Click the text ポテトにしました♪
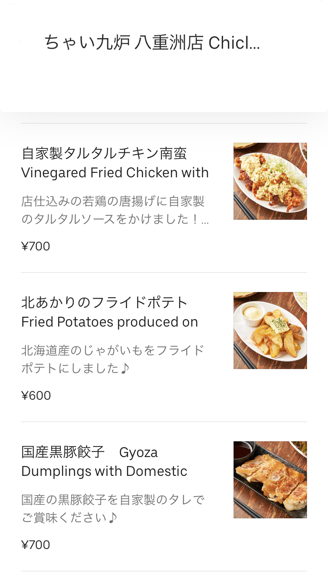328x584 pixels. (76, 369)
